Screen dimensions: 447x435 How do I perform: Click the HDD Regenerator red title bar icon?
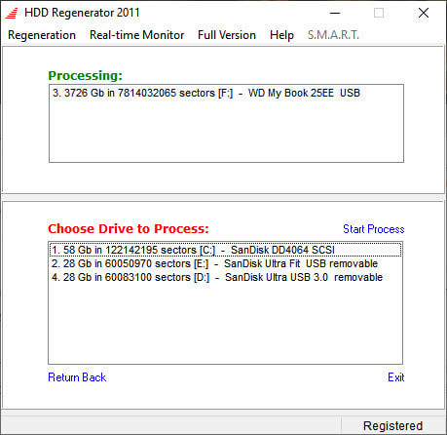12,14
